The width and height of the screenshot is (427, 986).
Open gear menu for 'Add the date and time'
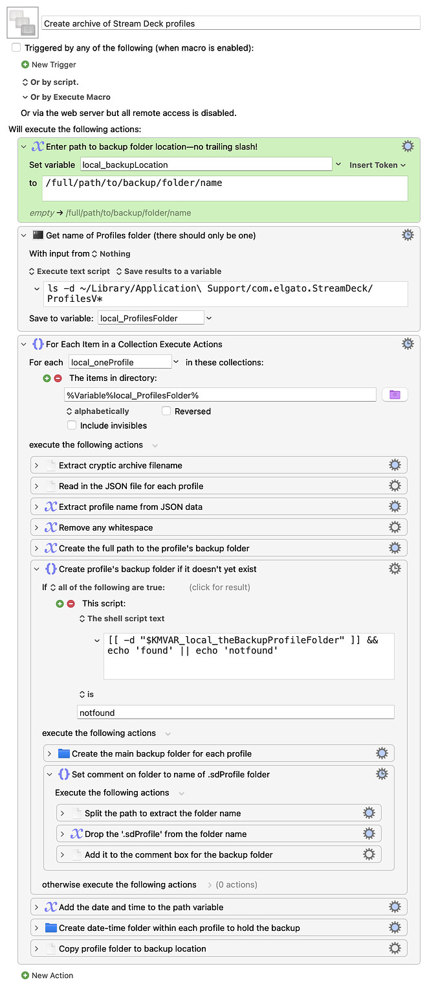pos(395,907)
